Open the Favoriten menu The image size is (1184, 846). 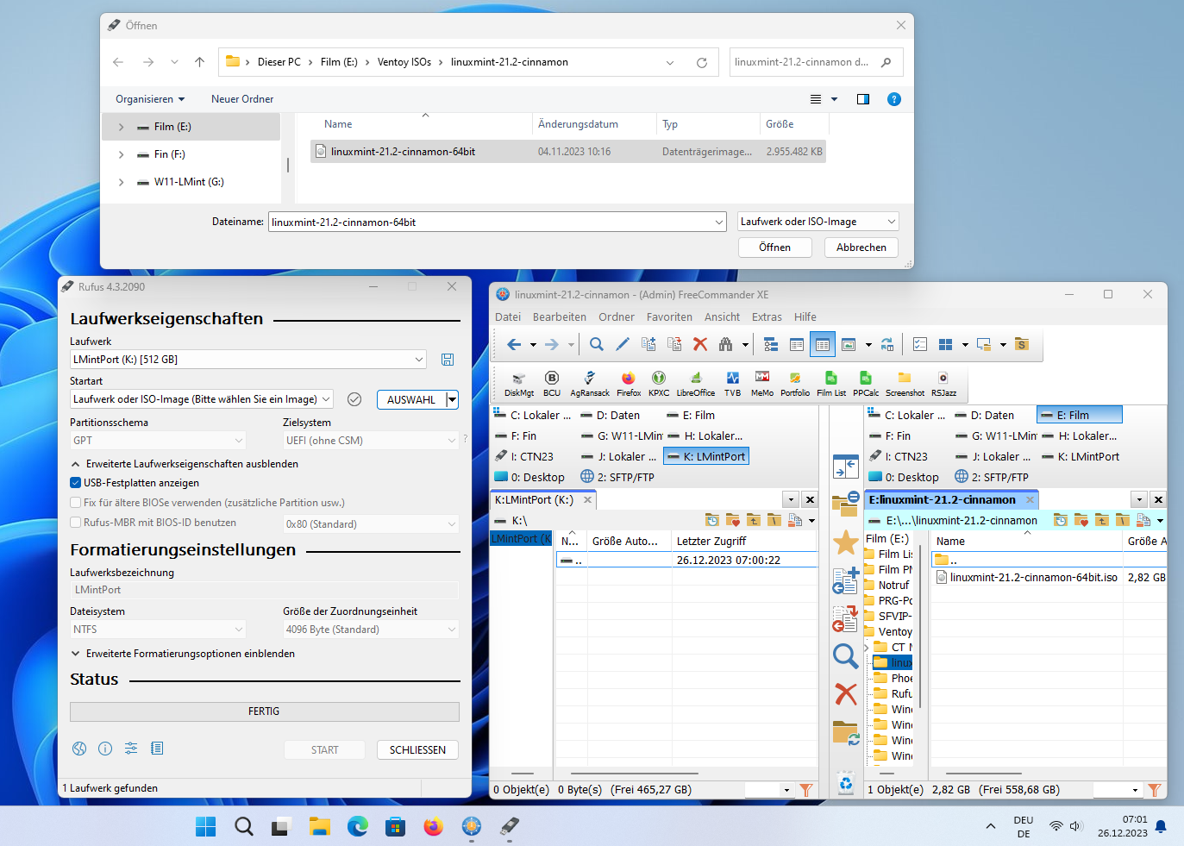tap(669, 317)
